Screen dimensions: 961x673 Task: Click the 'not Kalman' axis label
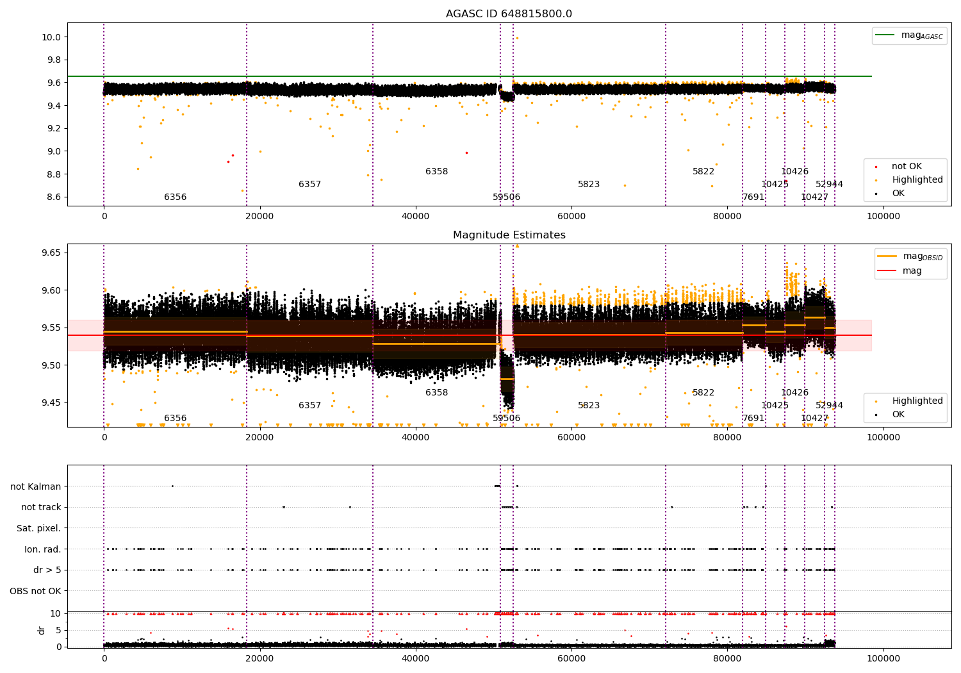[x=36, y=486]
